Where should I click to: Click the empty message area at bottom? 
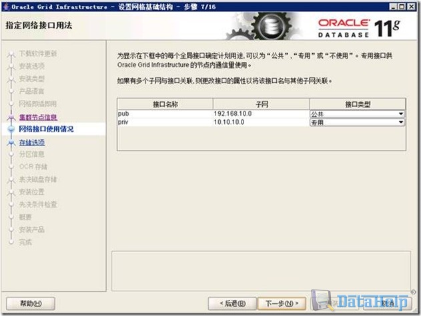click(261, 271)
